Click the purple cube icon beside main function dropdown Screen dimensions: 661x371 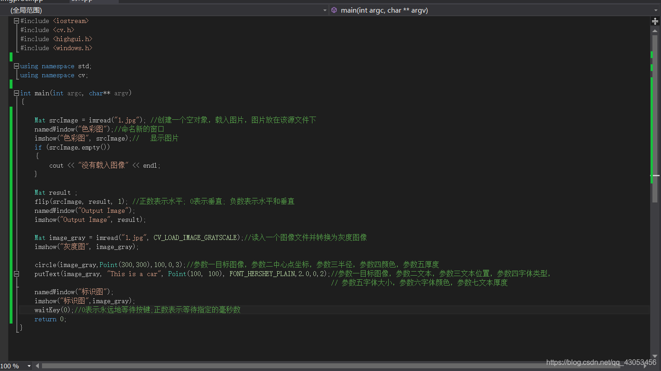pos(334,10)
